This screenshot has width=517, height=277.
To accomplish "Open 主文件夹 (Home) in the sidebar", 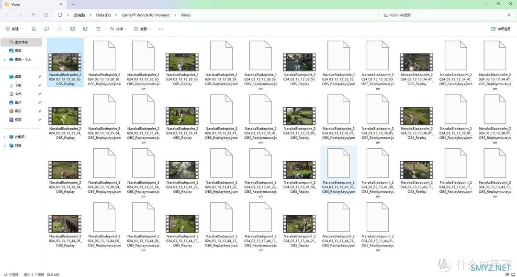I will point(22,42).
